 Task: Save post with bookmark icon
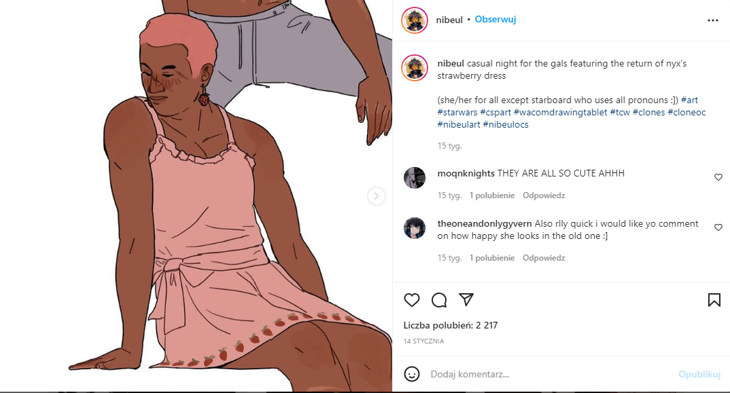coord(714,300)
